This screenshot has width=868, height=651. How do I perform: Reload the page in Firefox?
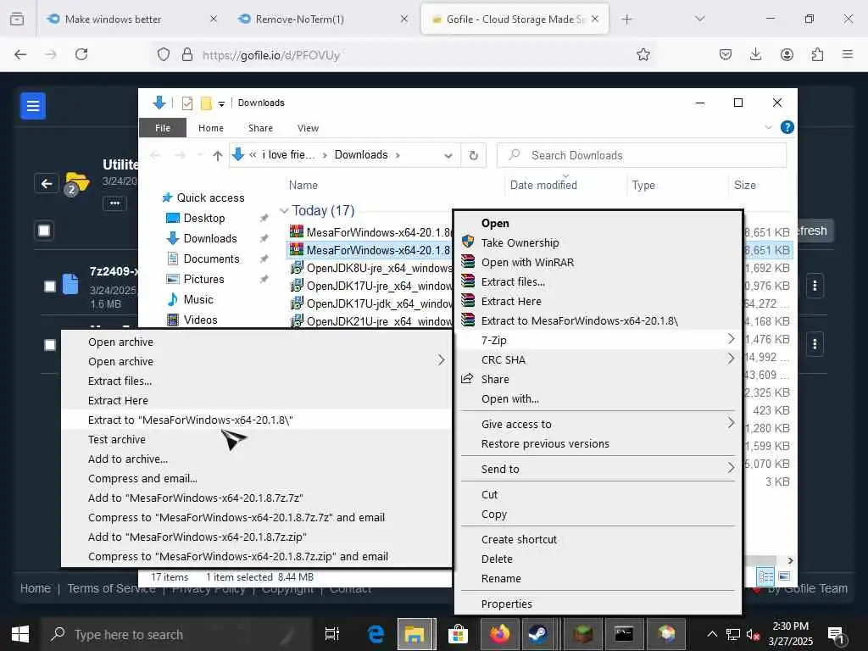(x=81, y=54)
